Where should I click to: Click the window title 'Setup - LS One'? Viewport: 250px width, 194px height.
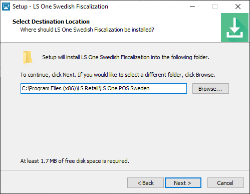point(60,7)
